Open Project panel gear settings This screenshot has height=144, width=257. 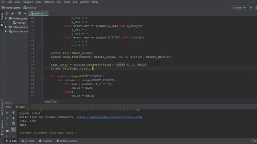20,13
